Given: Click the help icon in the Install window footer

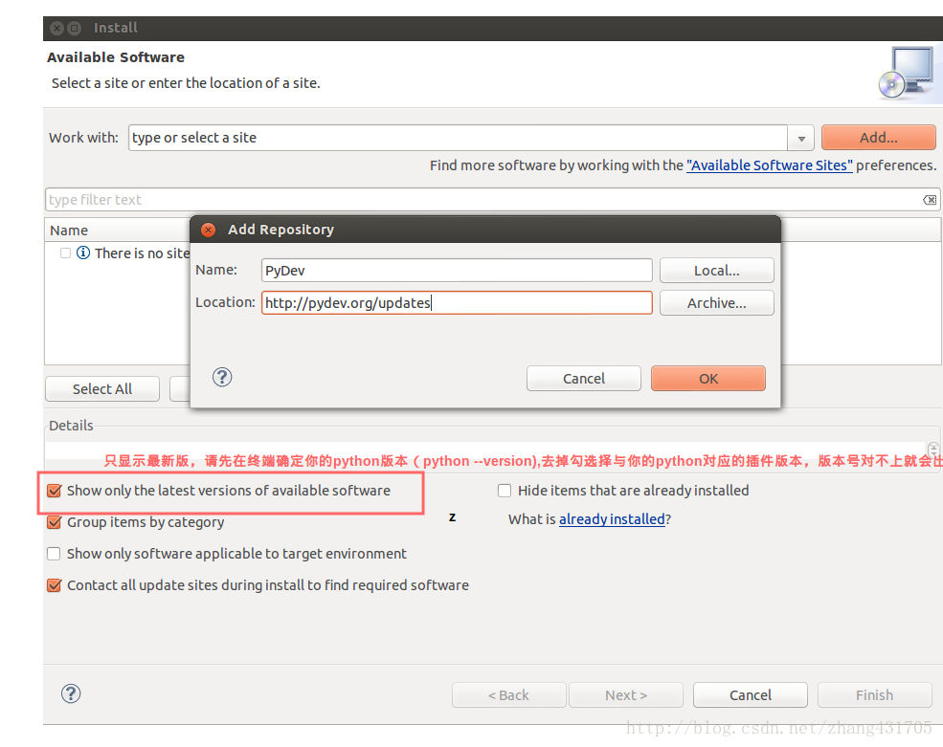Looking at the screenshot, I should tap(71, 693).
